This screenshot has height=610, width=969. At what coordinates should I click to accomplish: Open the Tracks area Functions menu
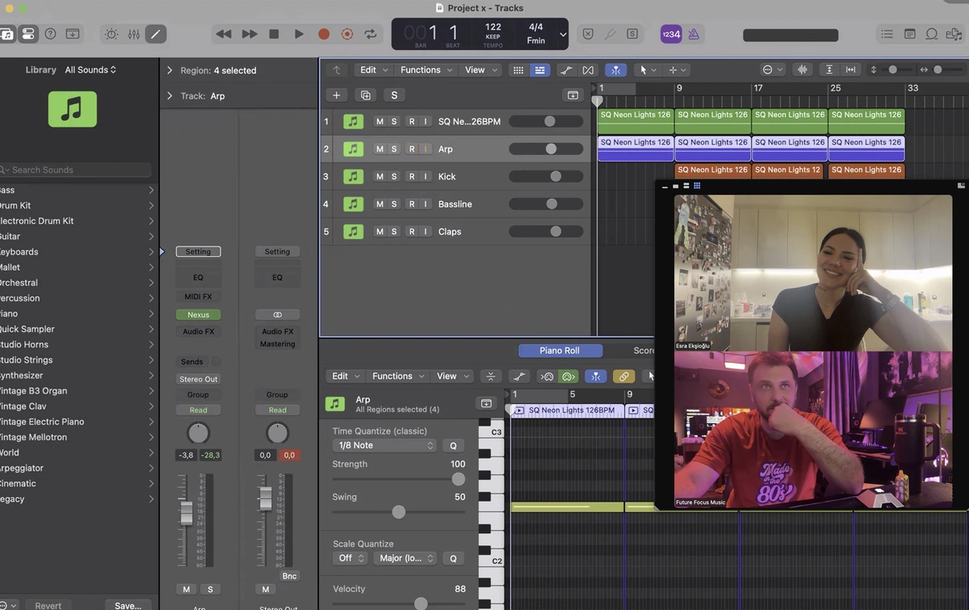pyautogui.click(x=426, y=70)
